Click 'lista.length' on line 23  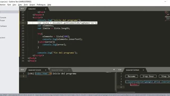click(61, 28)
